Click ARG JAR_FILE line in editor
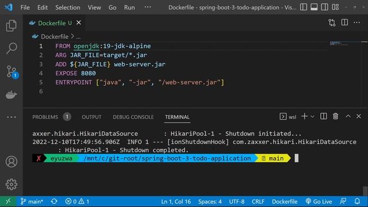Viewport: 368px width, 207px height. pyautogui.click(x=101, y=55)
